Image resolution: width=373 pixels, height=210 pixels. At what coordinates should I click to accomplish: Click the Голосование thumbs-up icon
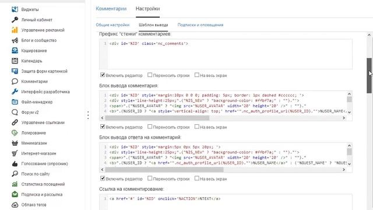click(x=15, y=163)
